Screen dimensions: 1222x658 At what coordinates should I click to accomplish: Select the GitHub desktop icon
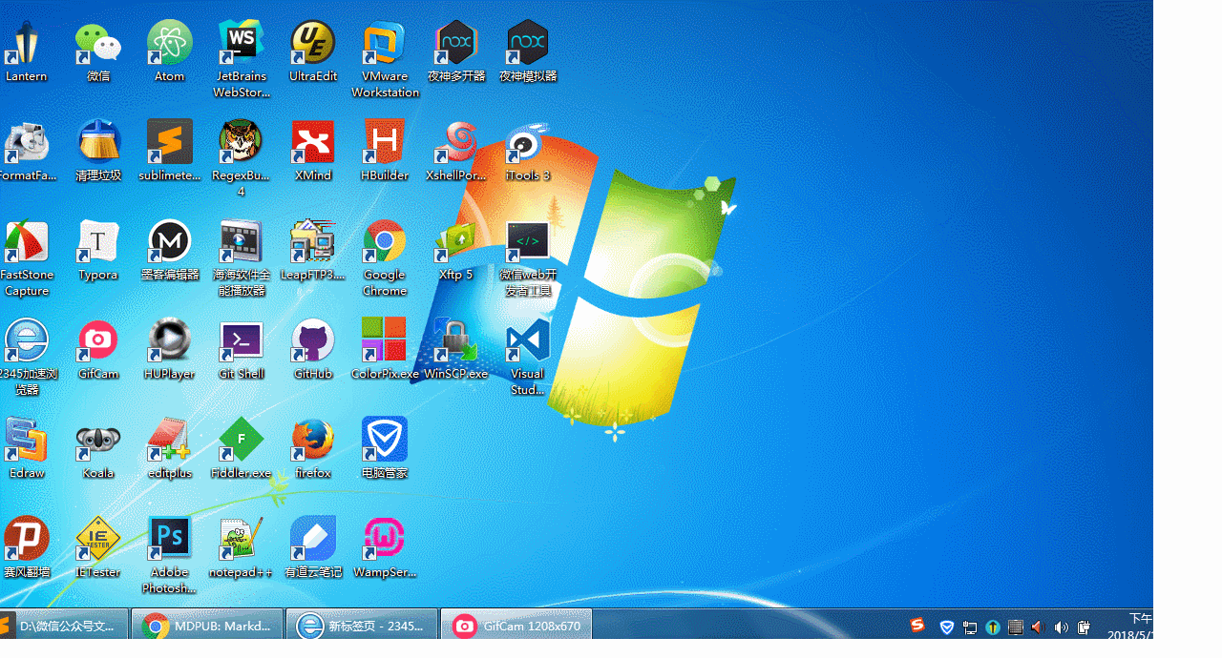tap(313, 349)
